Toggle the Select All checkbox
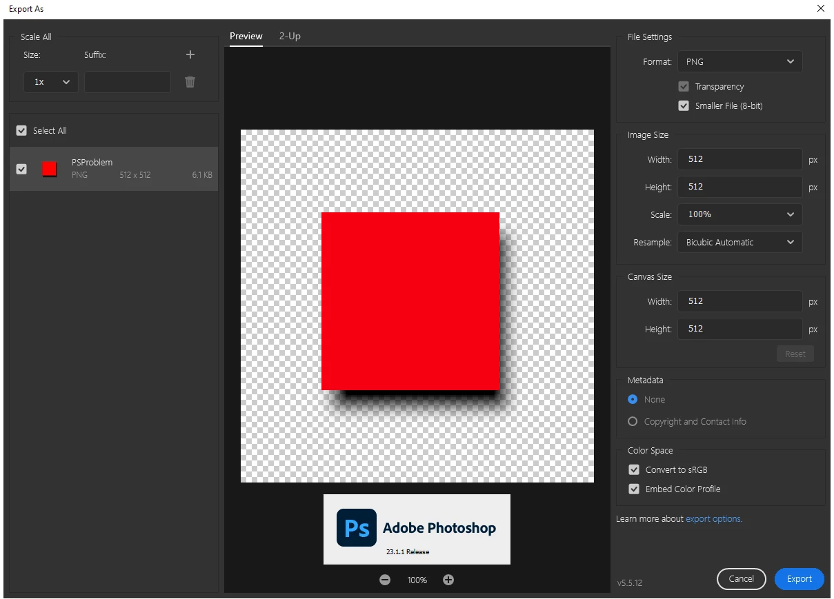 (21, 130)
